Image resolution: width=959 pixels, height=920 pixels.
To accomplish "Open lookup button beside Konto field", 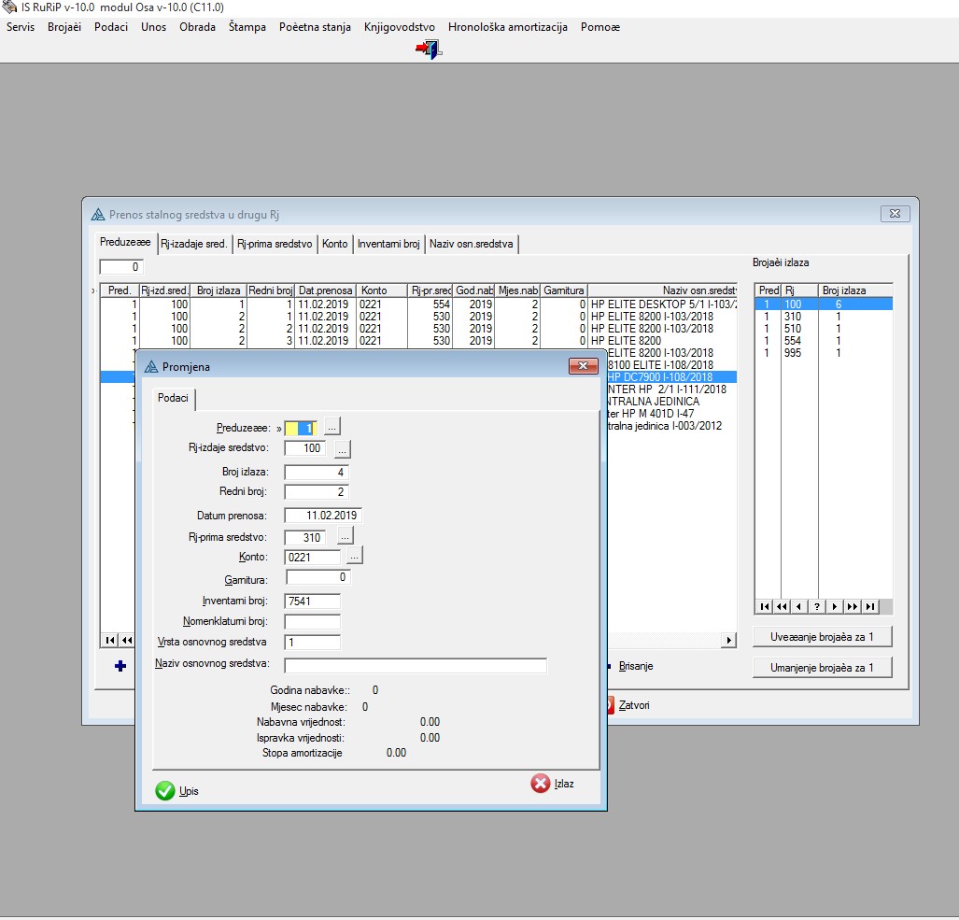I will point(355,557).
